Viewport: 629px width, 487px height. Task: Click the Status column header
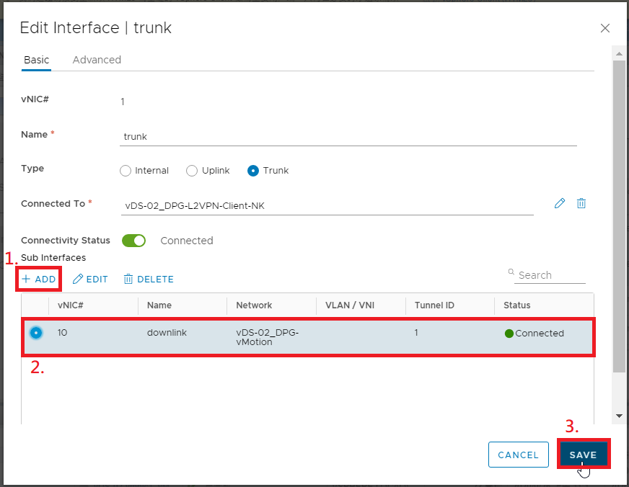click(516, 305)
